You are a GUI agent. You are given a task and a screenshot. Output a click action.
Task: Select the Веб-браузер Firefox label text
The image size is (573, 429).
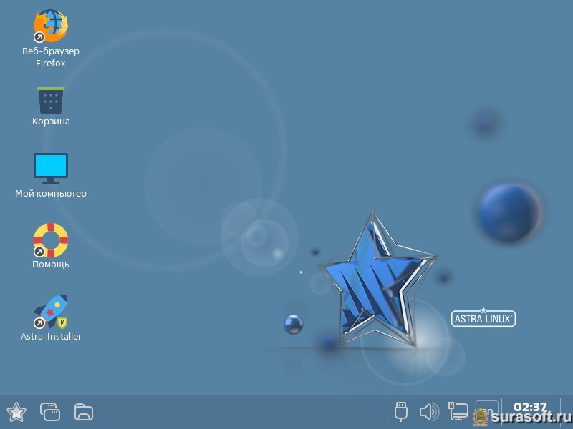tap(51, 57)
